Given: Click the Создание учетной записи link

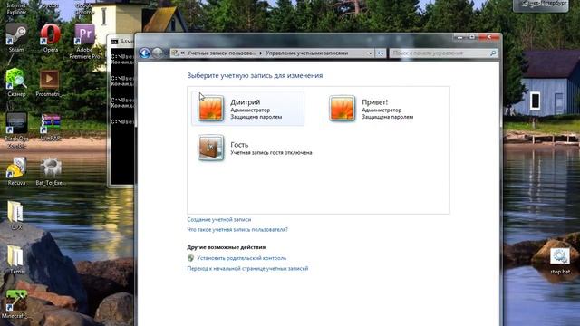Looking at the screenshot, I should (219, 219).
